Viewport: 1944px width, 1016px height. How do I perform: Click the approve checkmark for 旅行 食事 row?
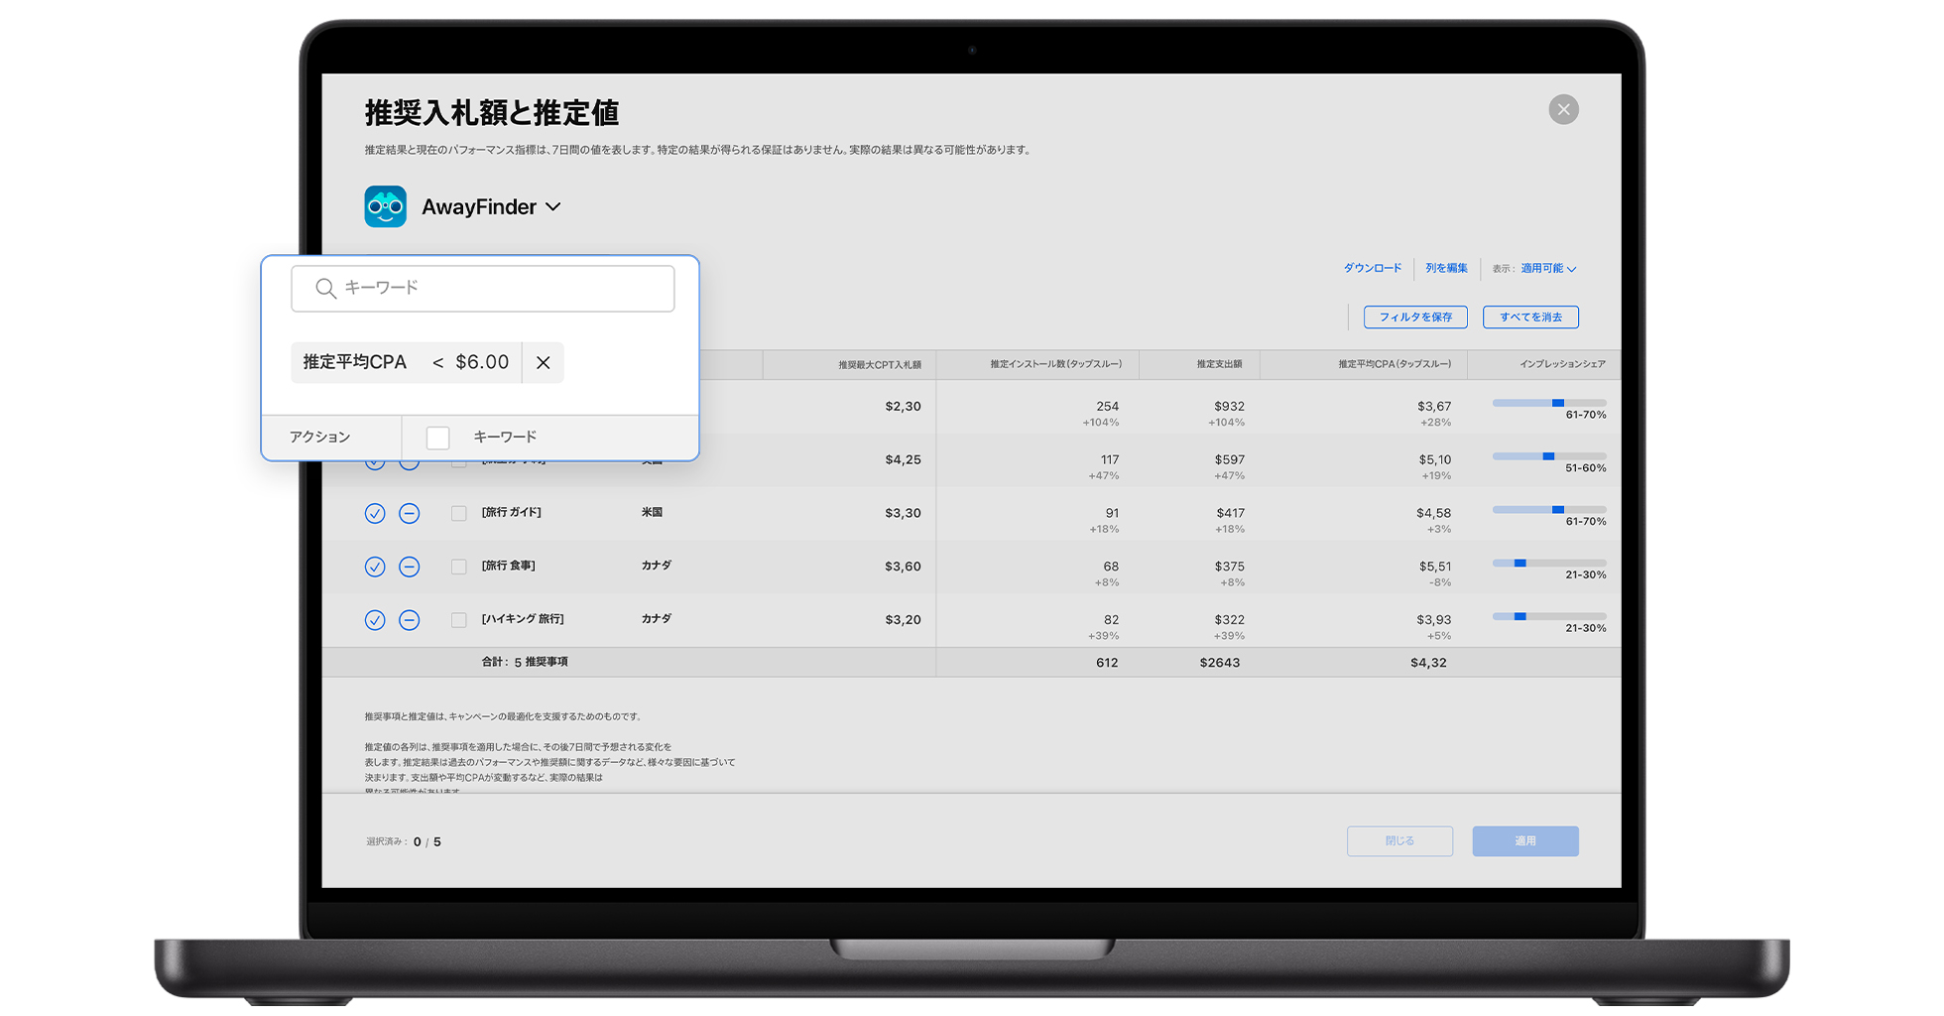click(x=374, y=567)
